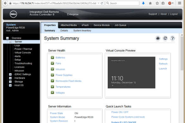
Task: Open Virtual Console in the tree
Action: [x=23, y=53]
